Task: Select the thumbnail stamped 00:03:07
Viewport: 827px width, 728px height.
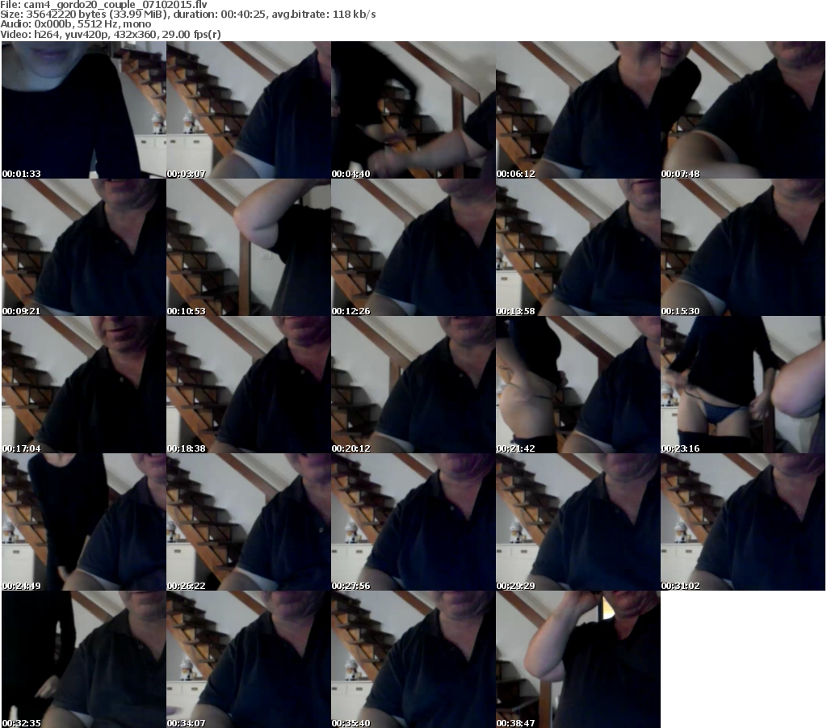Action: pyautogui.click(x=249, y=110)
